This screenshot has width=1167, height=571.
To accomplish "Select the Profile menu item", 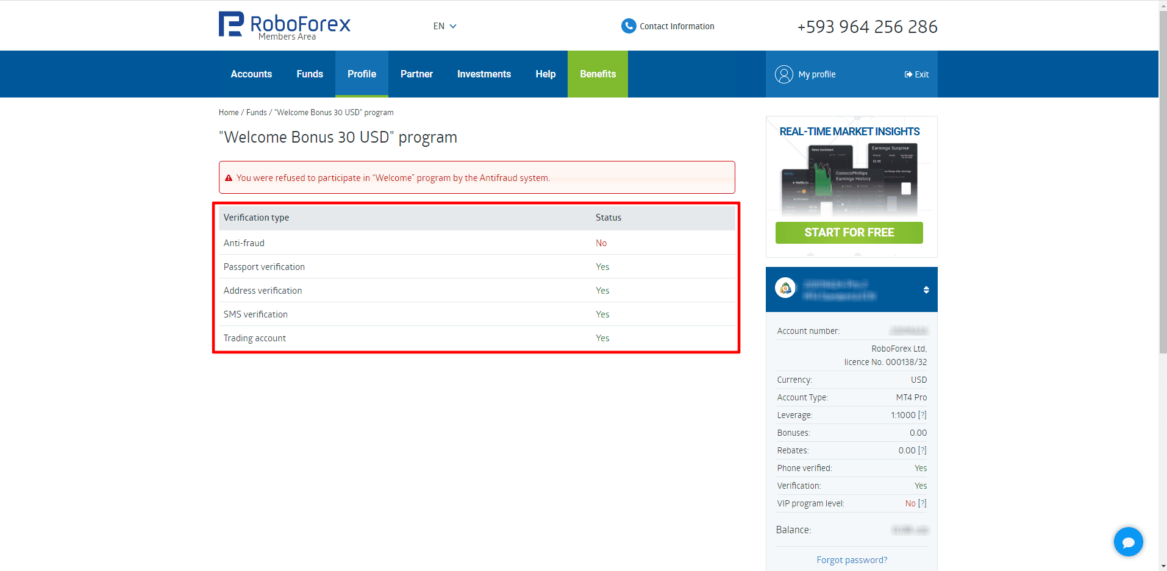I will click(362, 74).
